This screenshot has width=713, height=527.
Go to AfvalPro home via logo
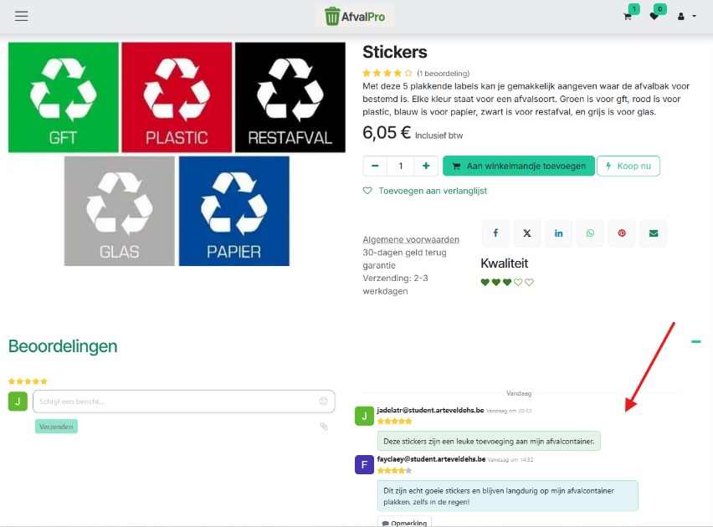click(x=355, y=17)
